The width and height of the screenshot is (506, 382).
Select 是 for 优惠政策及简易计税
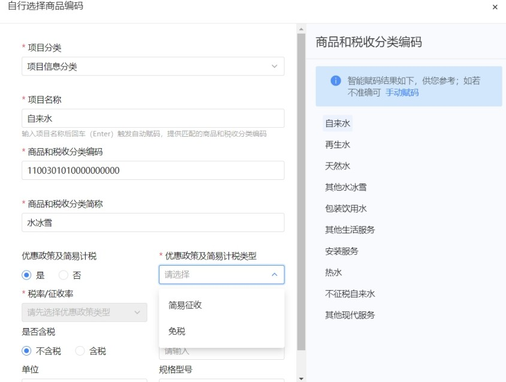pyautogui.click(x=26, y=275)
